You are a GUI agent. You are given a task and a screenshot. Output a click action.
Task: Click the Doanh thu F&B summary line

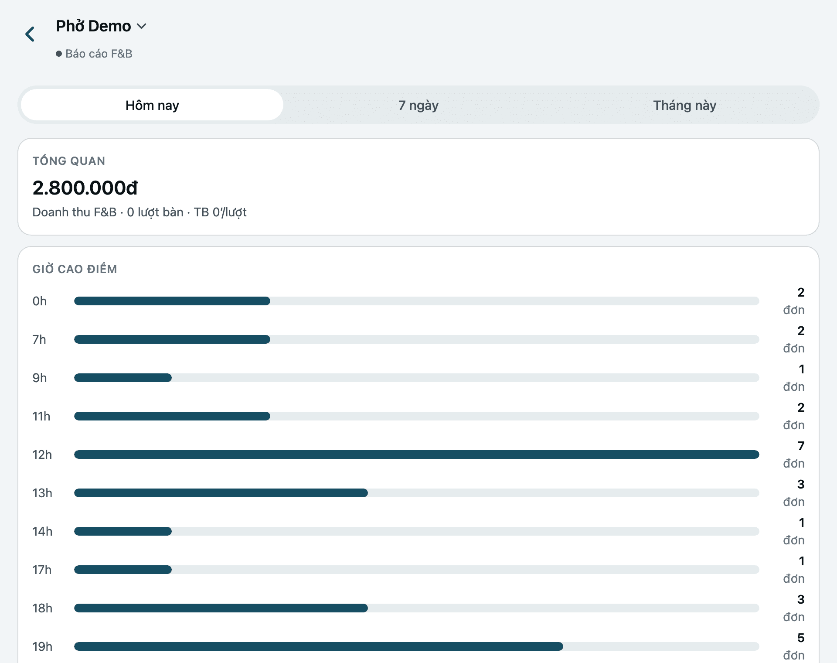[x=139, y=212]
